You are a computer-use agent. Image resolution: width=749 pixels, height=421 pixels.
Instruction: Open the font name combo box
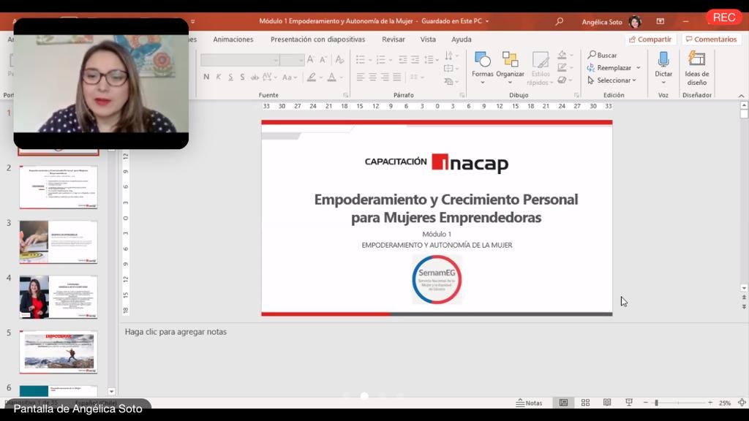(240, 60)
